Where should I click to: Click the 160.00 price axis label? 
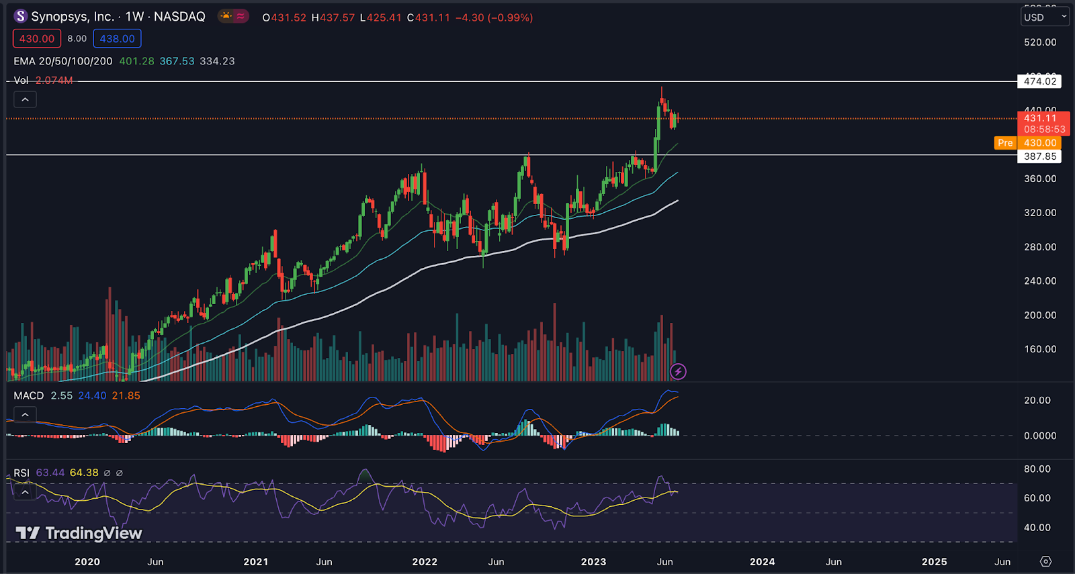(1040, 349)
